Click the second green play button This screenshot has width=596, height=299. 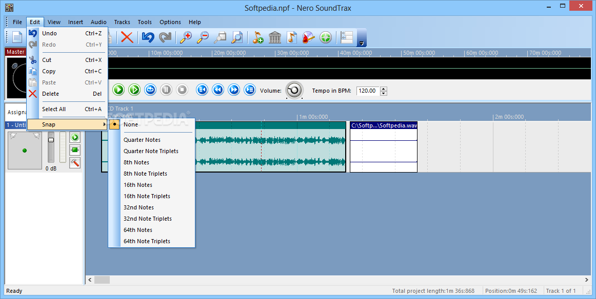(x=134, y=90)
